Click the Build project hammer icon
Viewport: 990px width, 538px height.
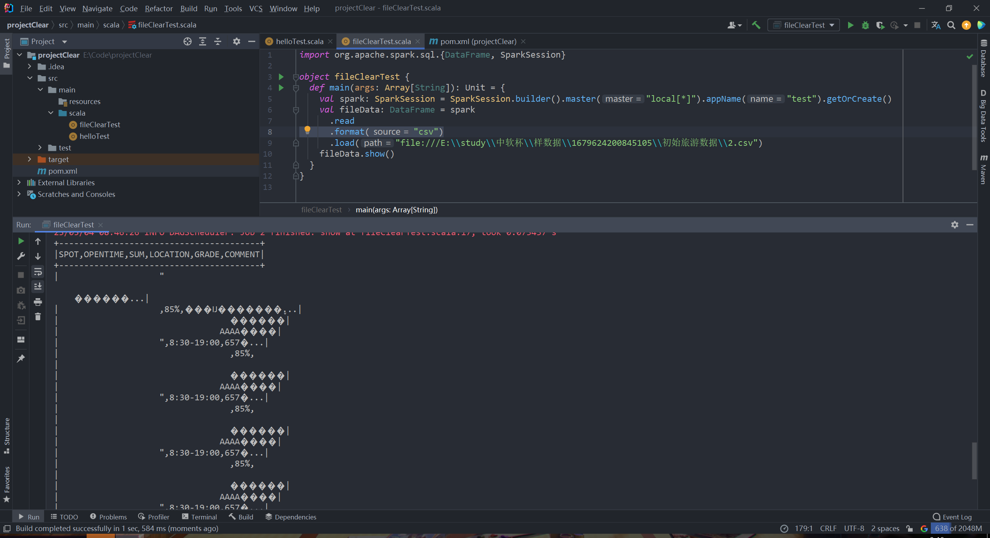point(756,25)
